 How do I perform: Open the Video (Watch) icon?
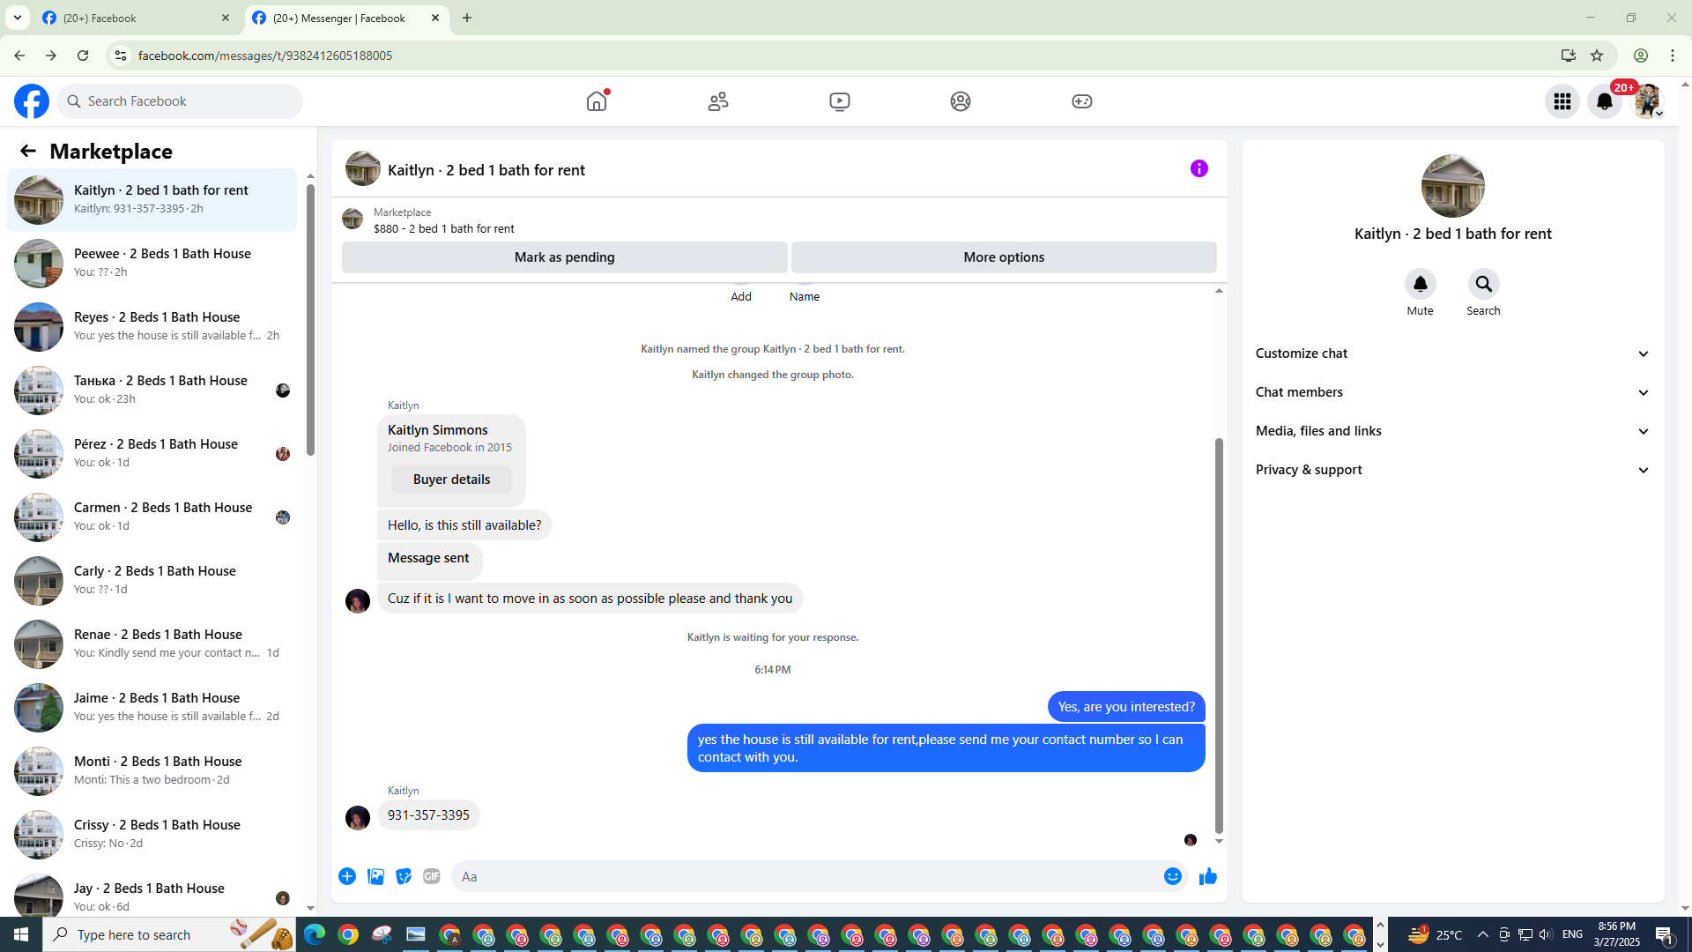840,101
